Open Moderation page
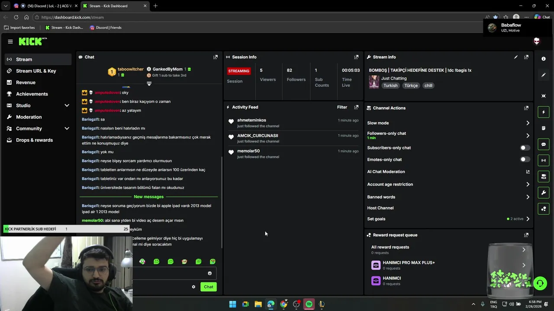Screen dimensions: 554x311 (38, 117)
